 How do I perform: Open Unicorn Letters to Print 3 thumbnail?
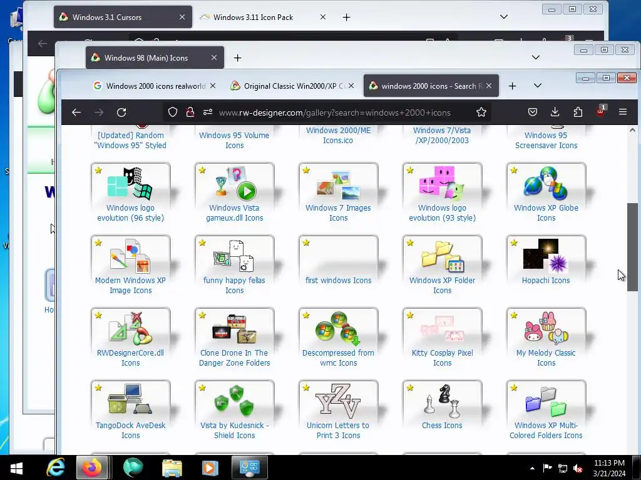(x=338, y=399)
